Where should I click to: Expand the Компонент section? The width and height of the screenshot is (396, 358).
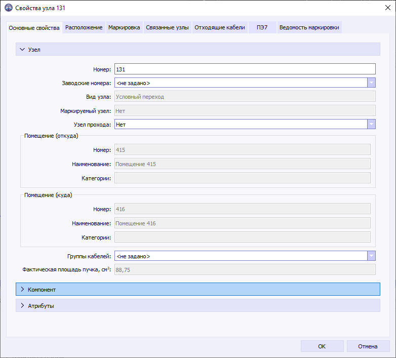pos(198,289)
